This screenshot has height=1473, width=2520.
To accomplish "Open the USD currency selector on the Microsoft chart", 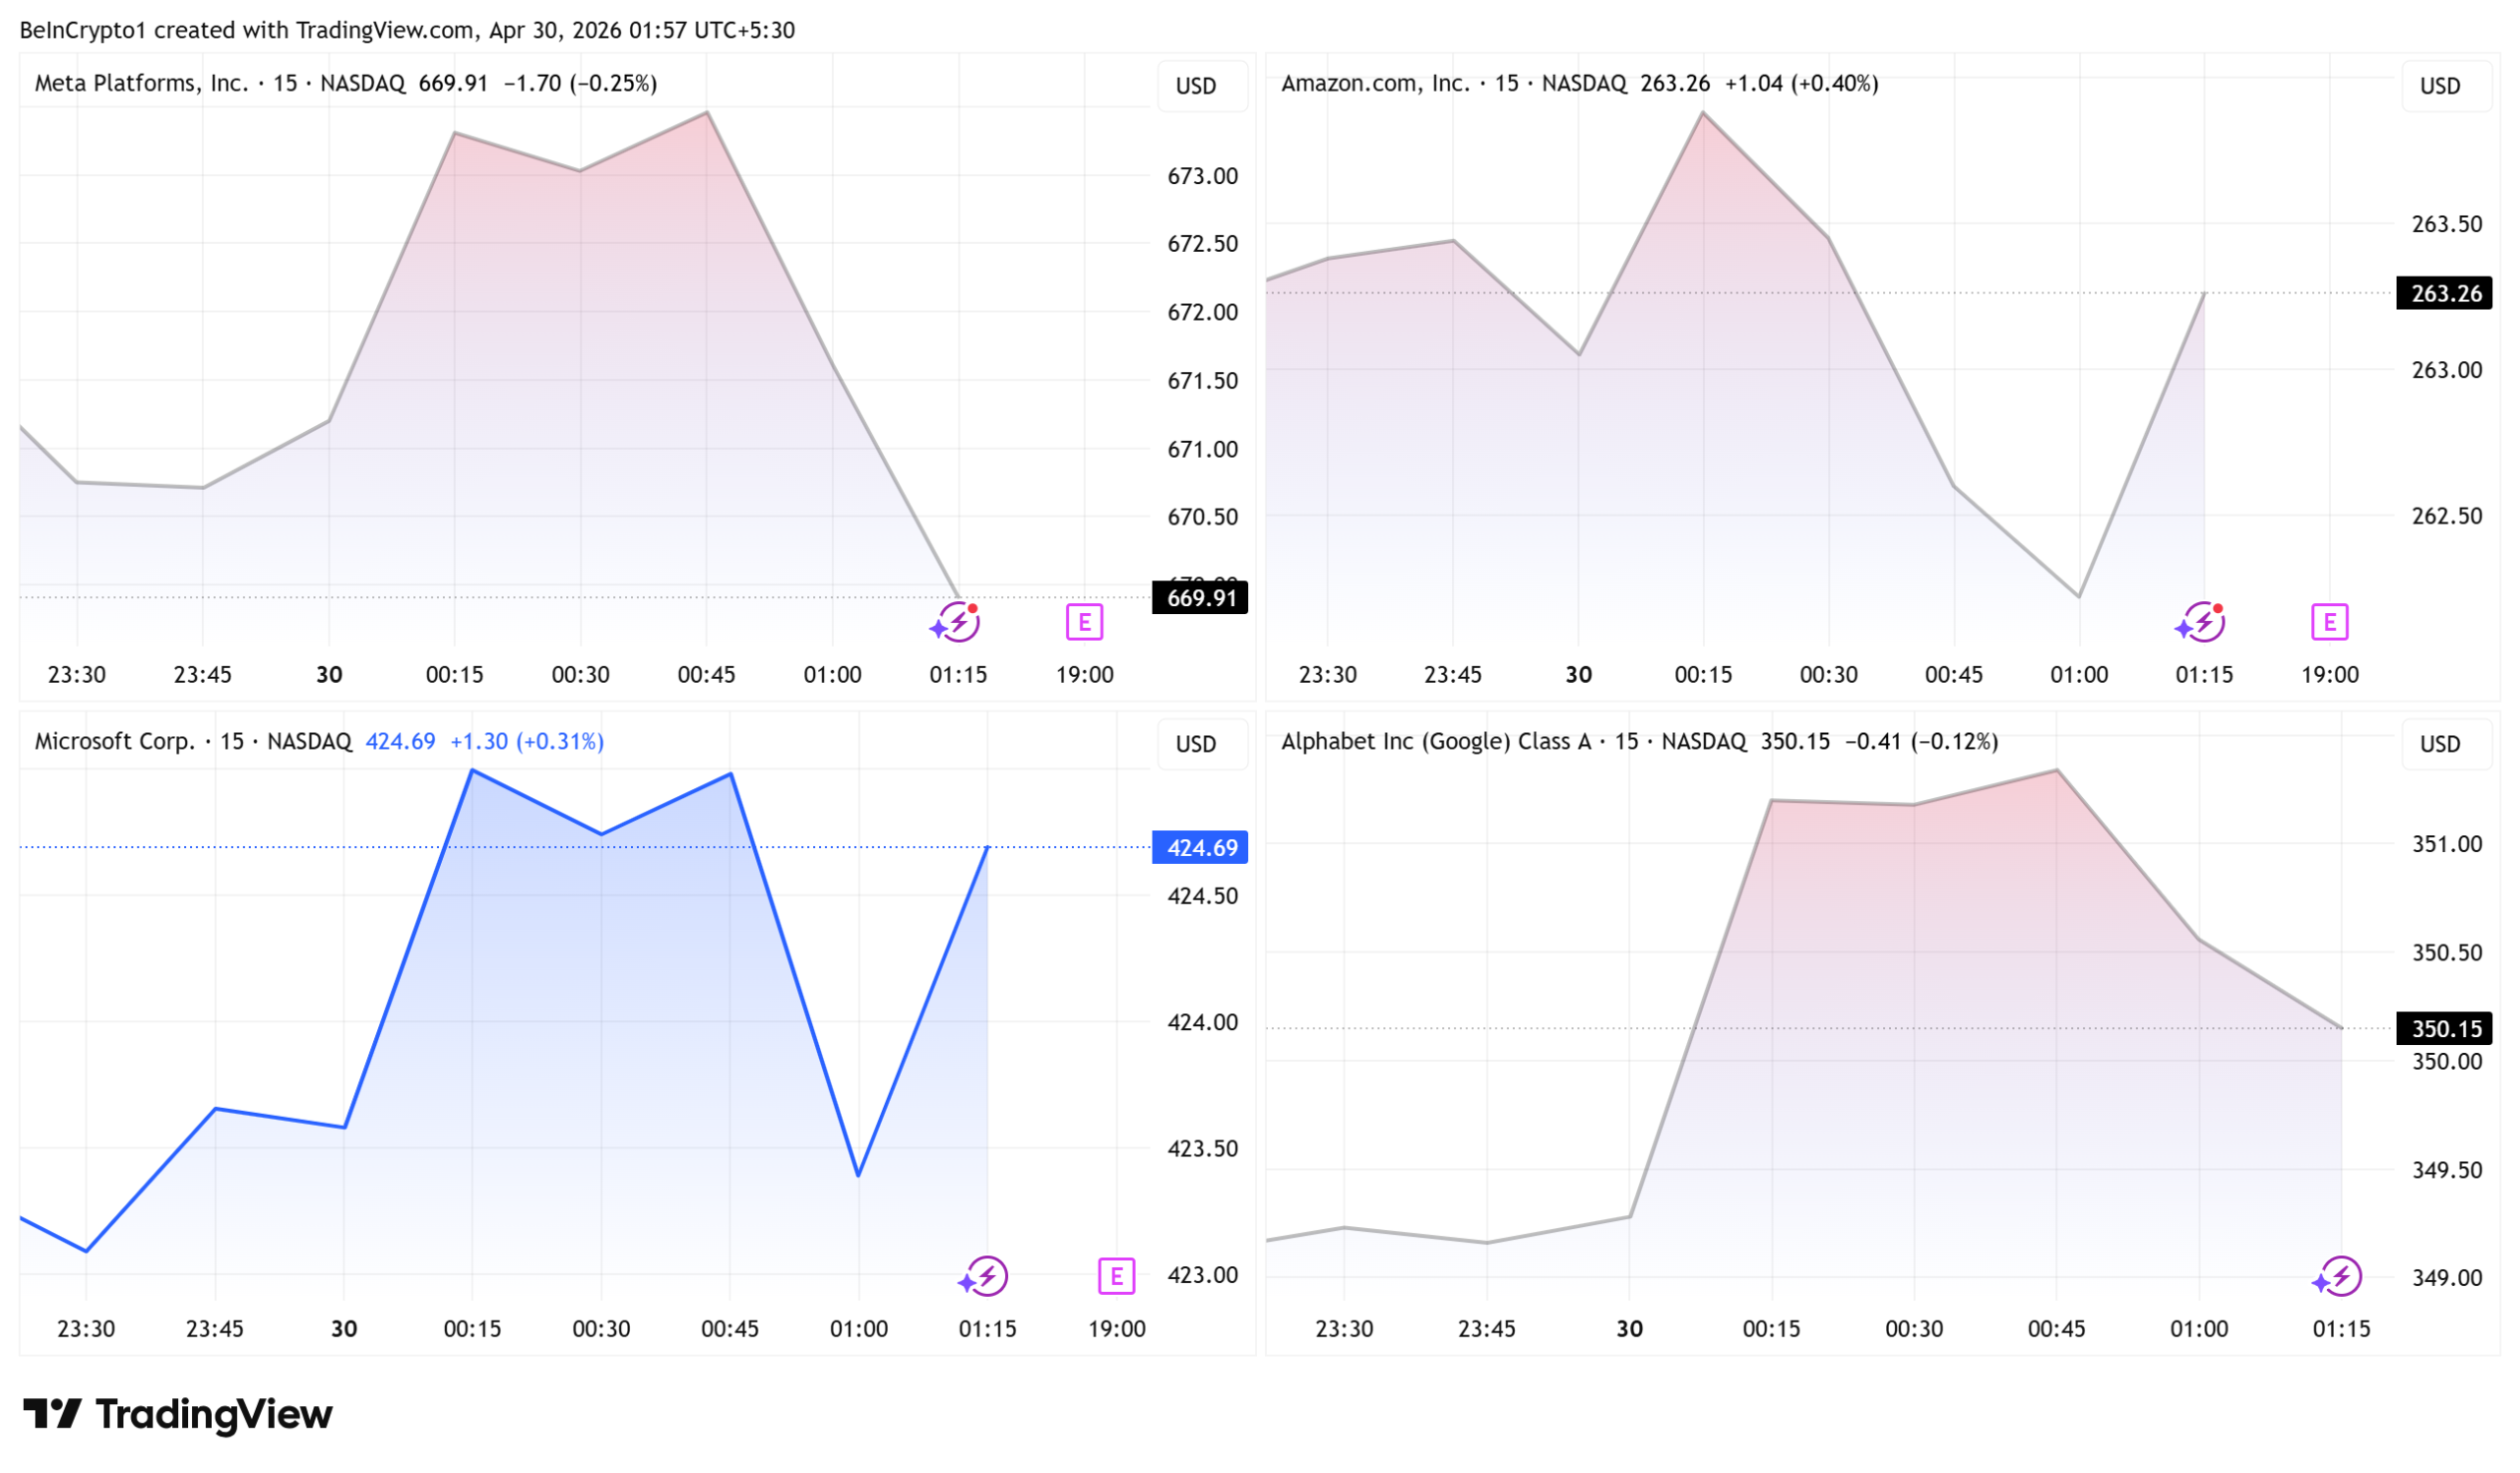I will (x=1196, y=744).
